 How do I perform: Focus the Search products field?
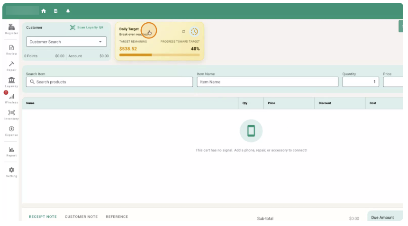(109, 81)
